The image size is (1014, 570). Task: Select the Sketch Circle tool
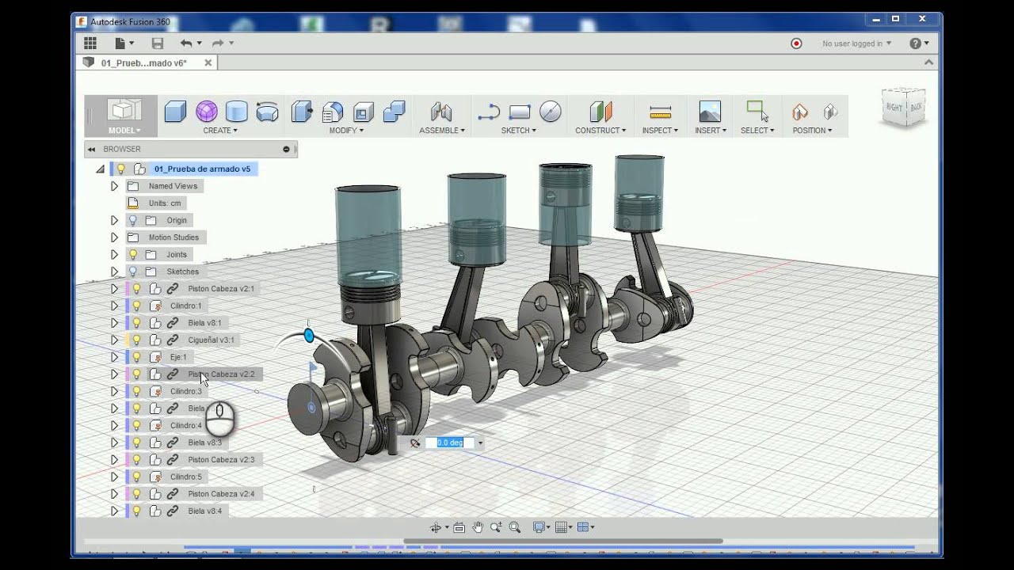pos(551,112)
